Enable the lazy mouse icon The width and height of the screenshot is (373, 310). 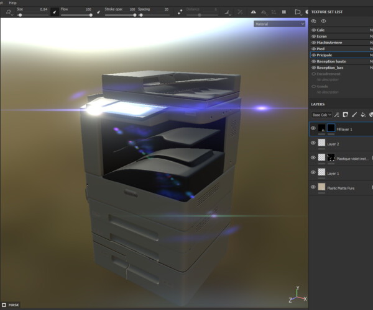click(180, 12)
